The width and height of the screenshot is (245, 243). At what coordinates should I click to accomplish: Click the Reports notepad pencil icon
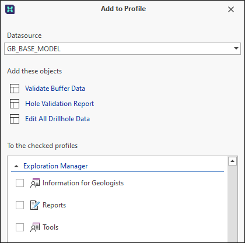coord(35,205)
